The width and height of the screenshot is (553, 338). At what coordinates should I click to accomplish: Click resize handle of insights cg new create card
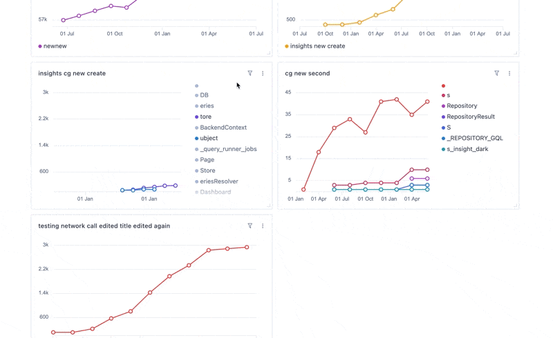[268, 206]
